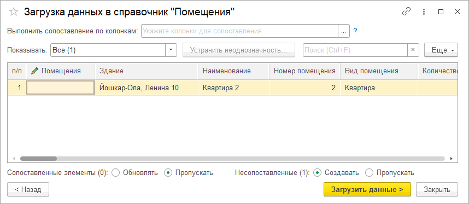Click the Помещения column header
This screenshot has width=469, height=204.
[61, 71]
